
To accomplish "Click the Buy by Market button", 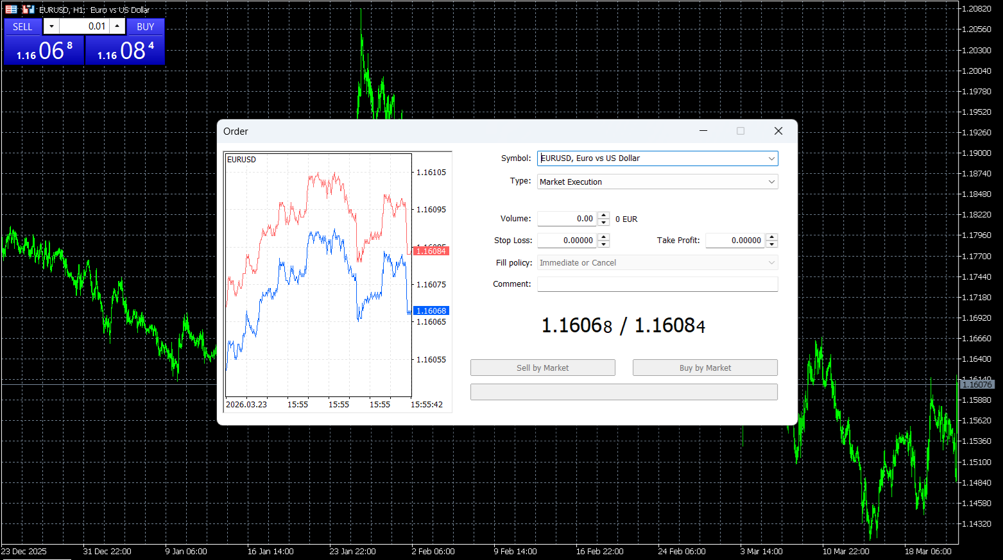I will pos(705,368).
